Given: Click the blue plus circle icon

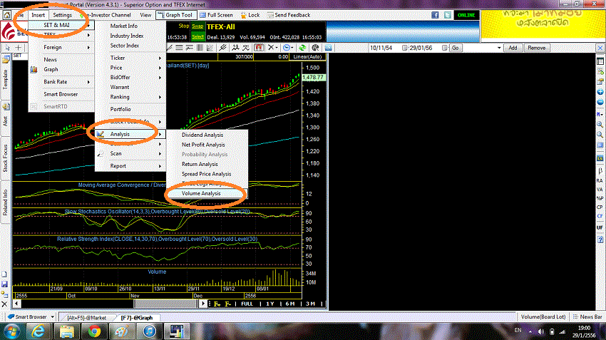Looking at the screenshot, I should (x=600, y=92).
